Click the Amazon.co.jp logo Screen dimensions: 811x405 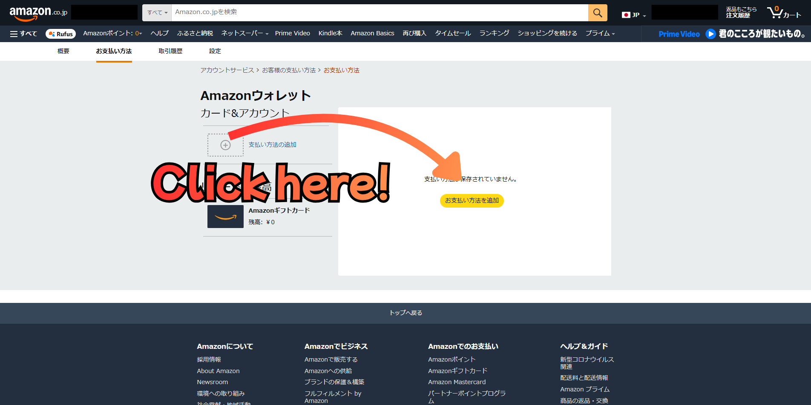(38, 13)
